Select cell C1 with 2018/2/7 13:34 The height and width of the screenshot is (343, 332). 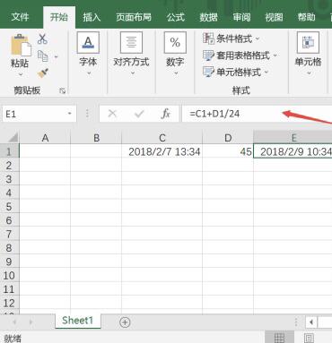[162, 151]
